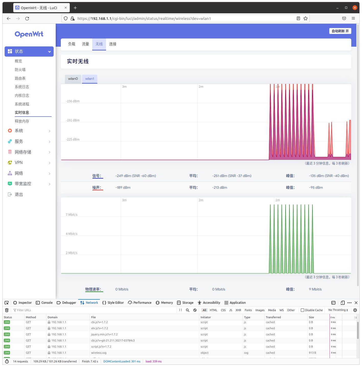
Task: Open the 流量 traffic tab
Action: point(85,44)
